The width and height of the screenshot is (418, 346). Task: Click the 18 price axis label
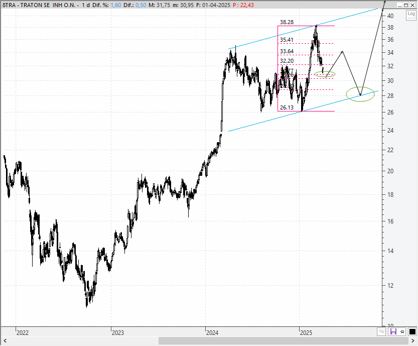click(390, 195)
